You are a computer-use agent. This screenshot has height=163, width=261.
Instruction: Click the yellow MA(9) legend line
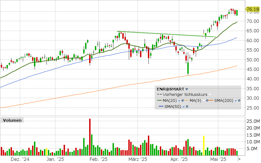[187, 101]
